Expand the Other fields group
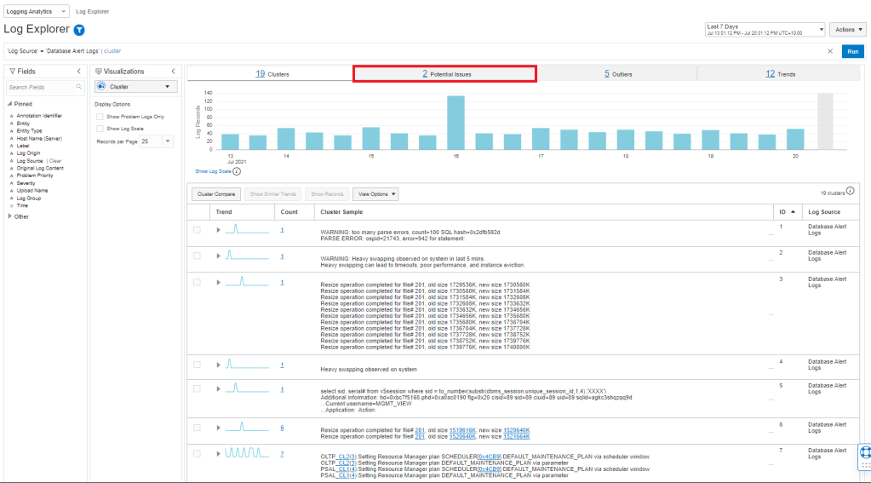The image size is (871, 483). pos(10,216)
